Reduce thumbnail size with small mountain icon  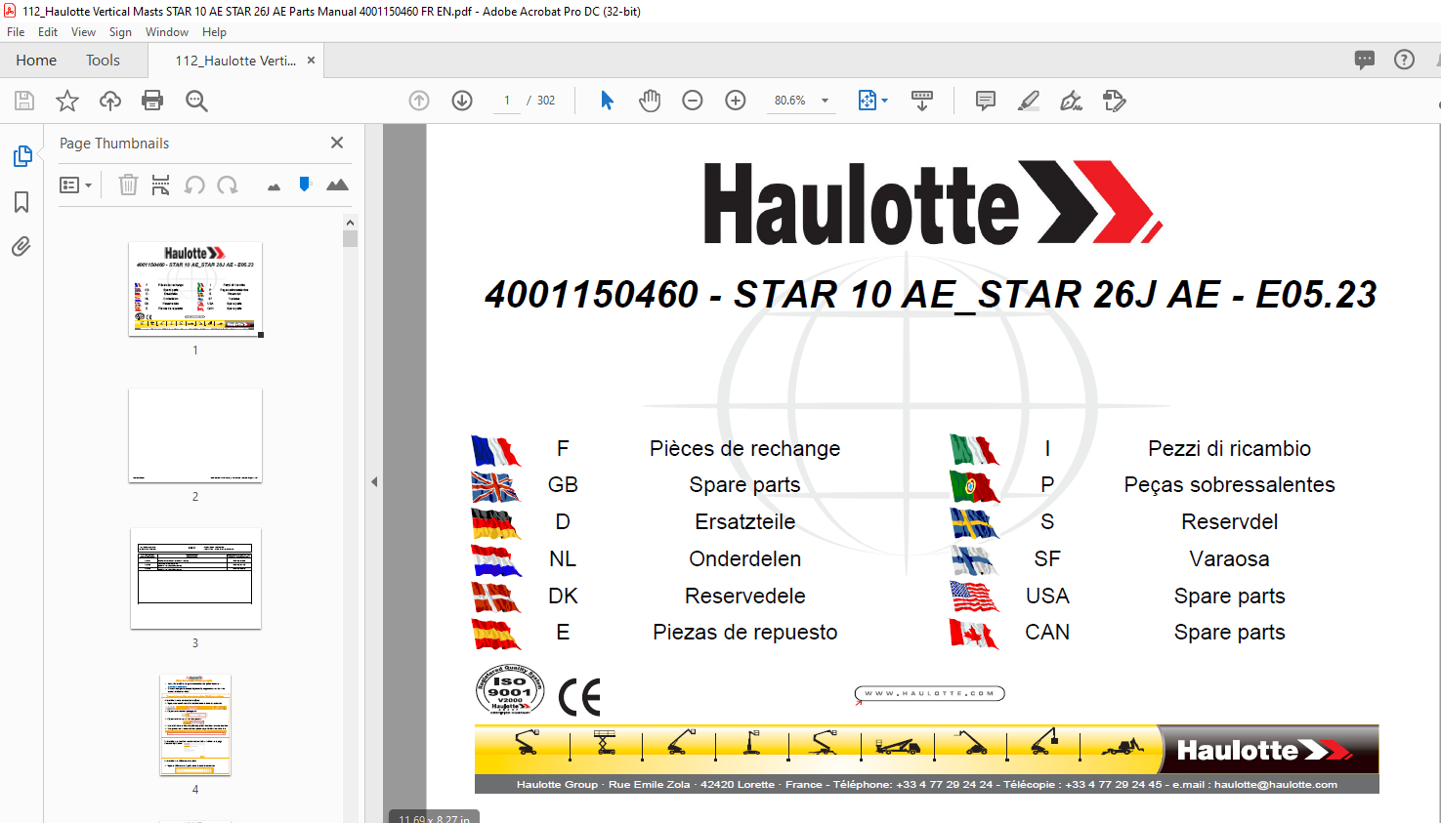pyautogui.click(x=274, y=186)
